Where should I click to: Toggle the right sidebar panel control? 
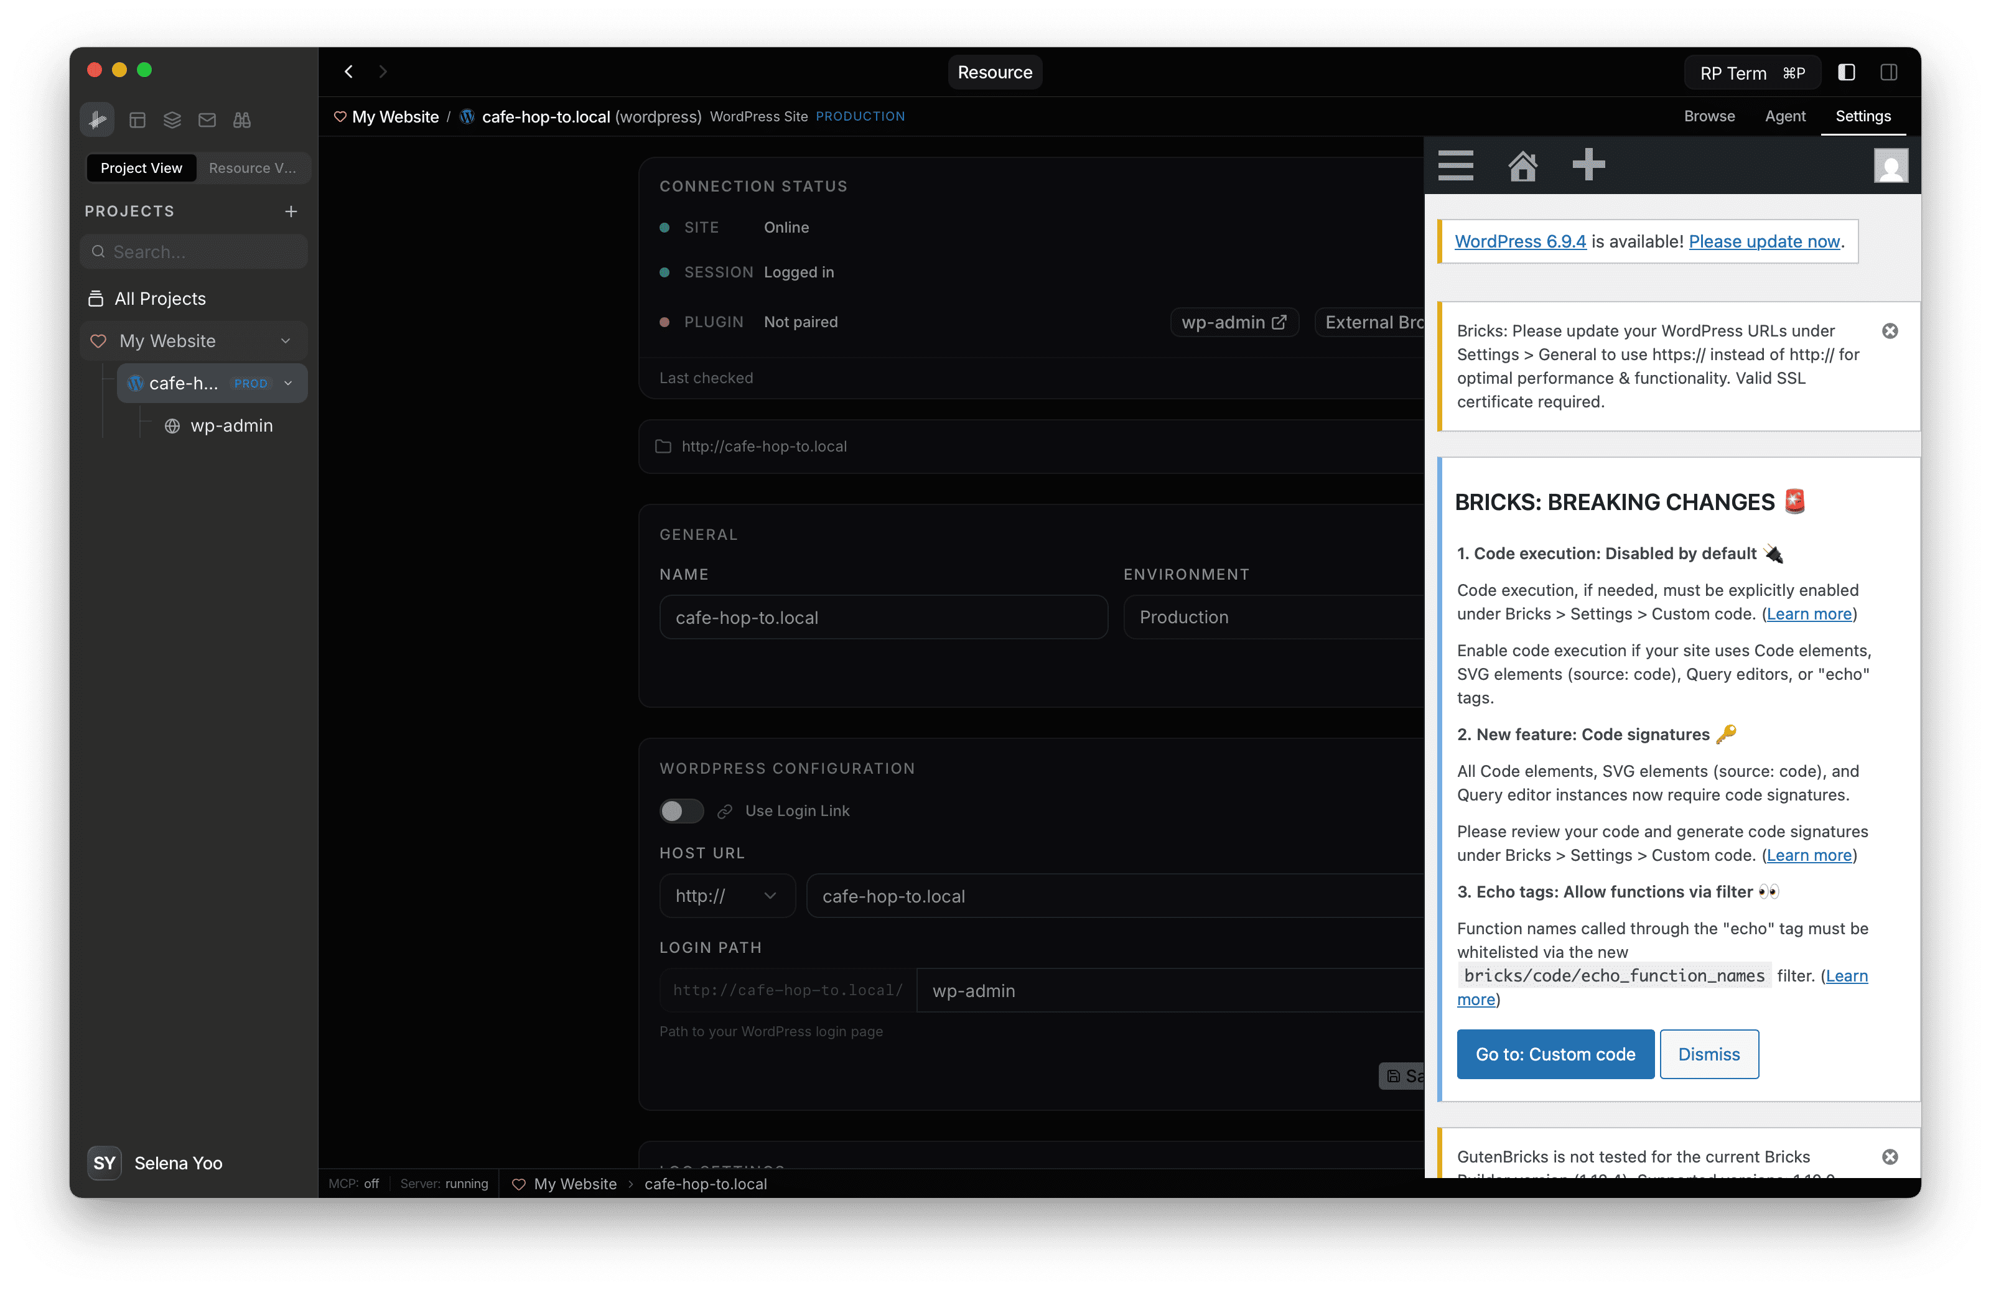click(x=1889, y=72)
